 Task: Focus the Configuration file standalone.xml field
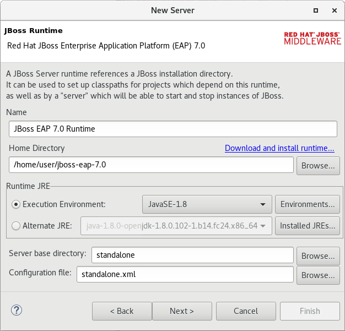coord(185,274)
